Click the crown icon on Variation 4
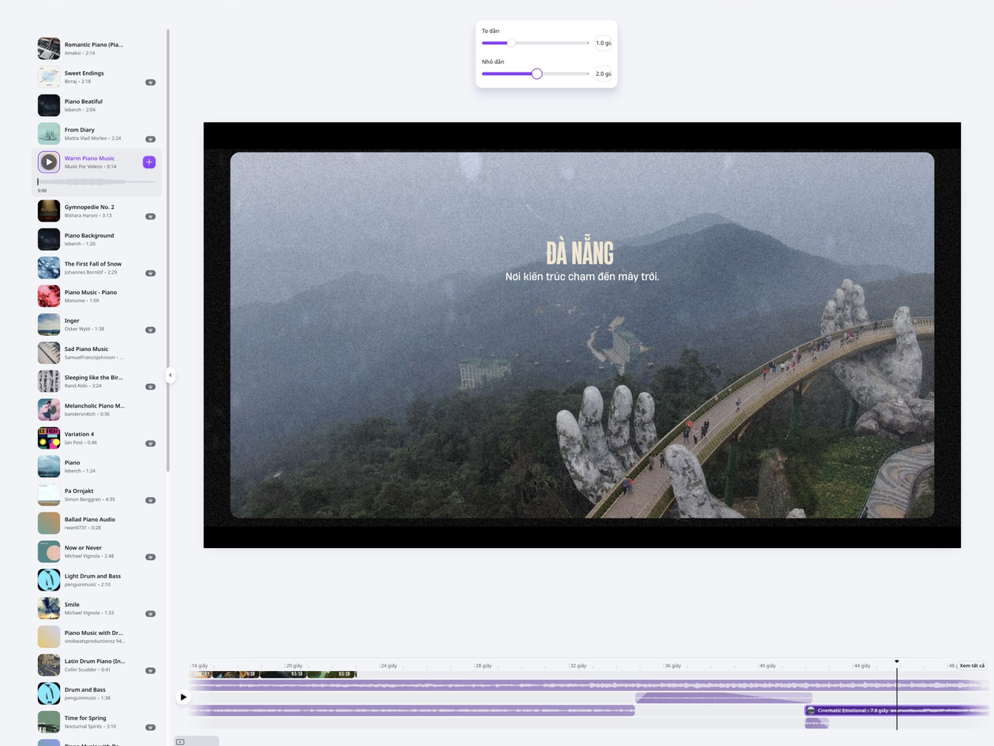 (x=150, y=443)
